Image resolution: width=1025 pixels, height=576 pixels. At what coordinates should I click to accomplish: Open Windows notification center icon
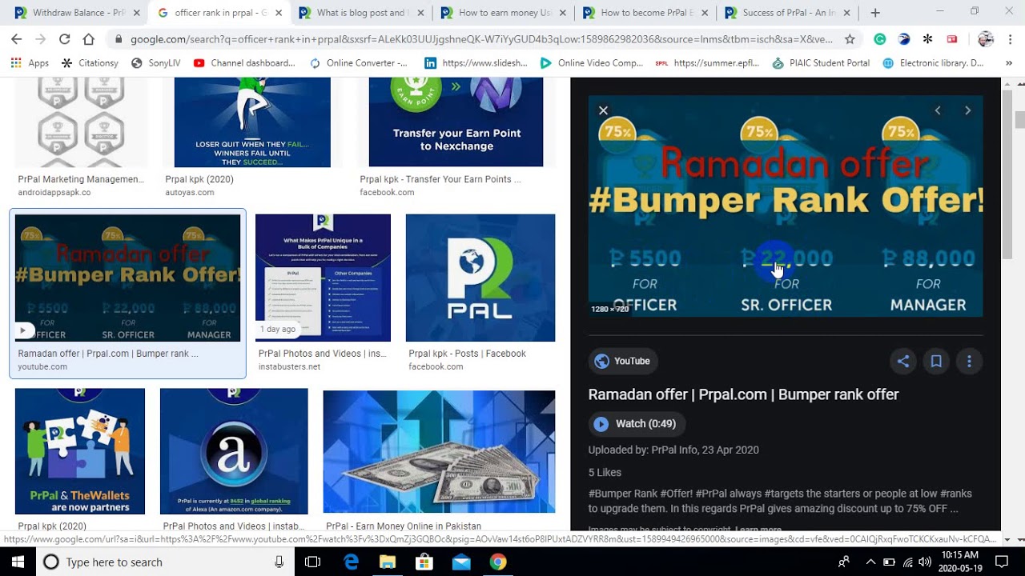[x=1001, y=562]
